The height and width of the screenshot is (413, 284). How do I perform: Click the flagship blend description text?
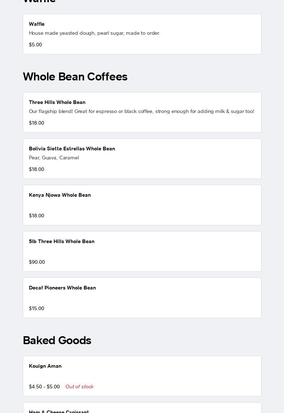tap(141, 111)
